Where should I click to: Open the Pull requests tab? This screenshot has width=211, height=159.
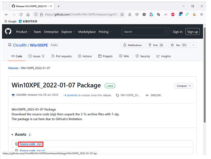tap(61, 56)
